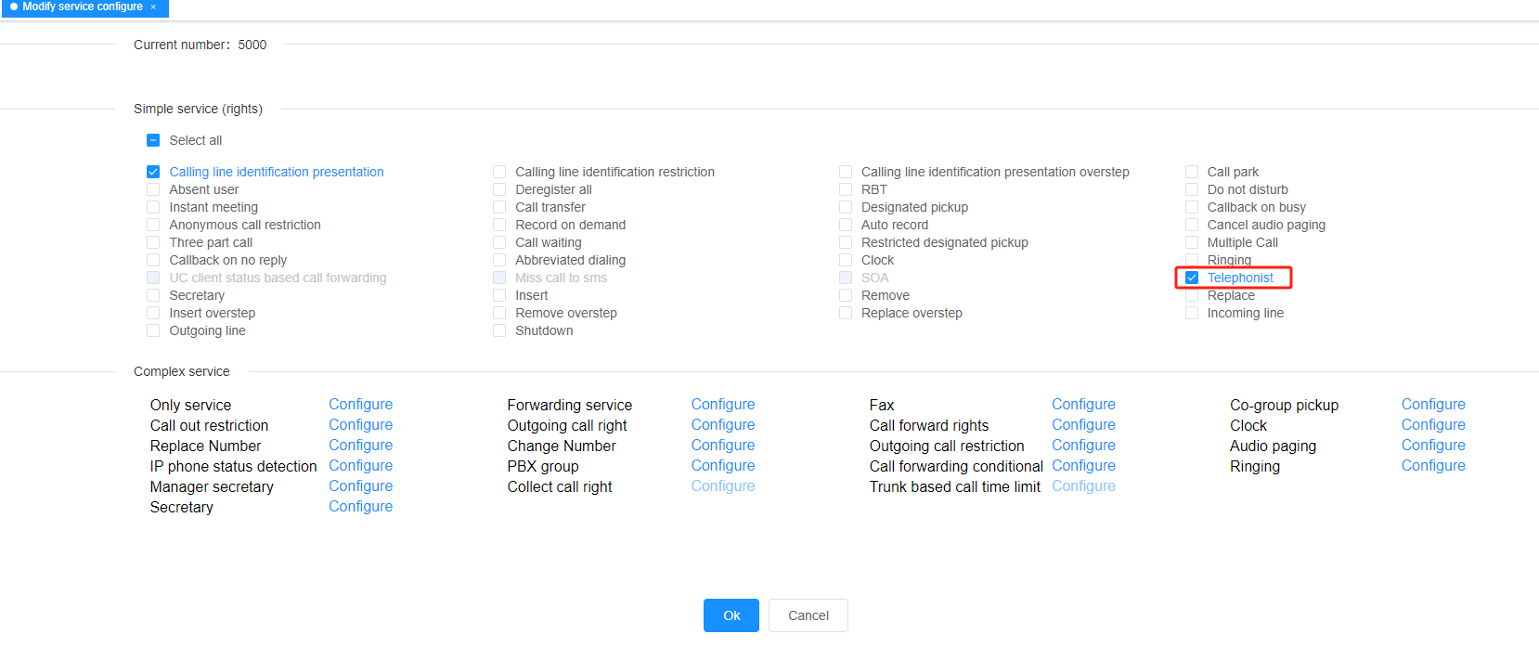Open Configure for Only service

(360, 405)
